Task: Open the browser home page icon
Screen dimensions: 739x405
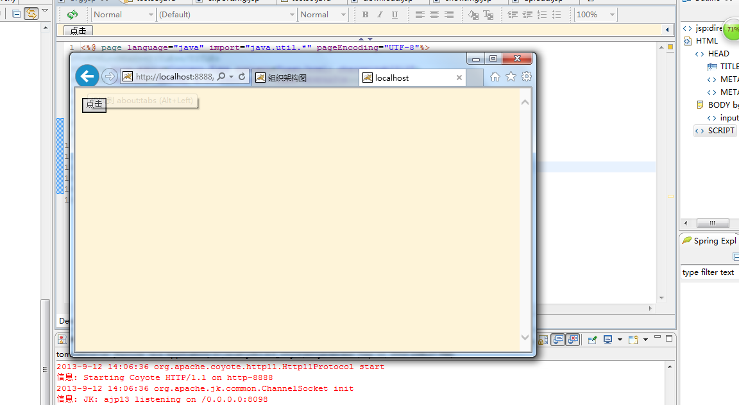Action: click(x=495, y=77)
